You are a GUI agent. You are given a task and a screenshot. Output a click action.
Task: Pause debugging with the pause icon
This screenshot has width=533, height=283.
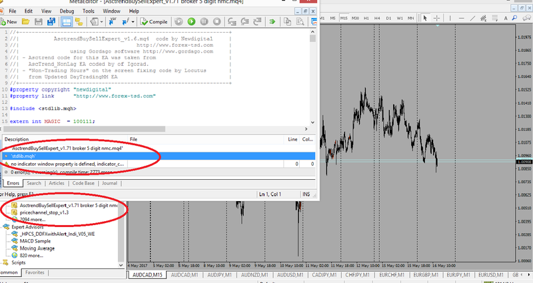[x=204, y=22]
